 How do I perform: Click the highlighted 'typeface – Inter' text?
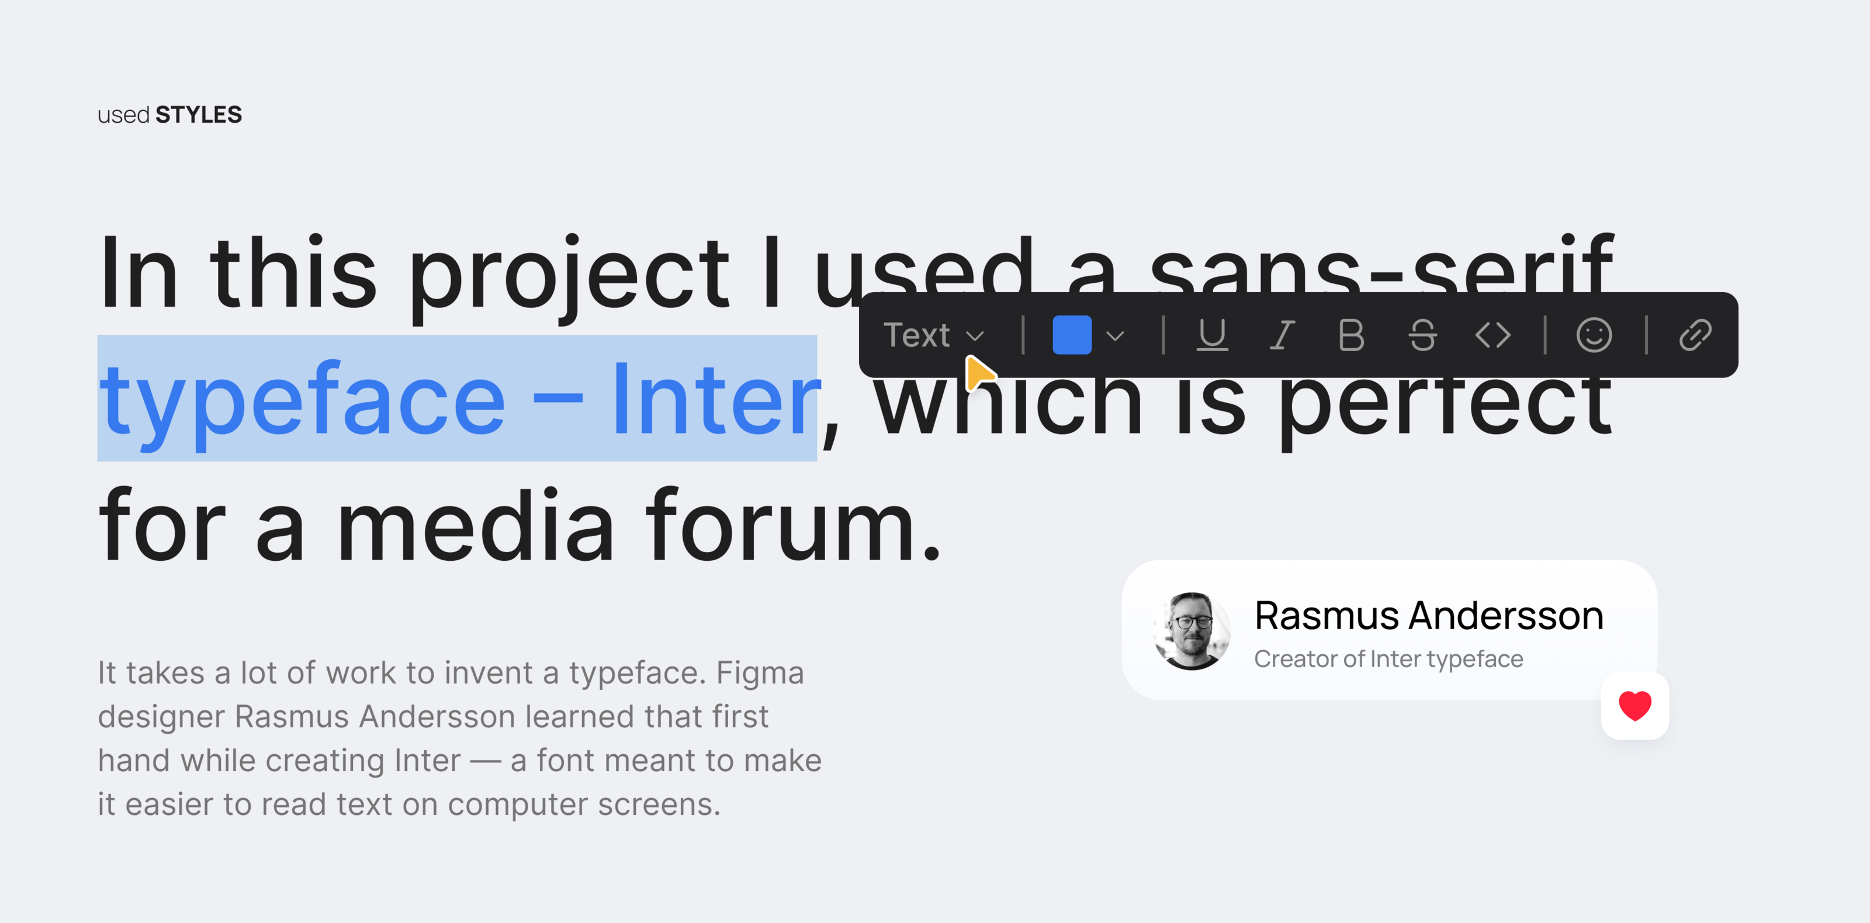[x=458, y=399]
